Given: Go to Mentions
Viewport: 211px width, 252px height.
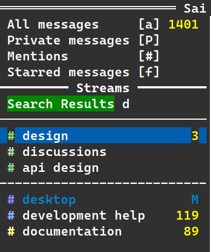Looking at the screenshot, I should (103, 56).
